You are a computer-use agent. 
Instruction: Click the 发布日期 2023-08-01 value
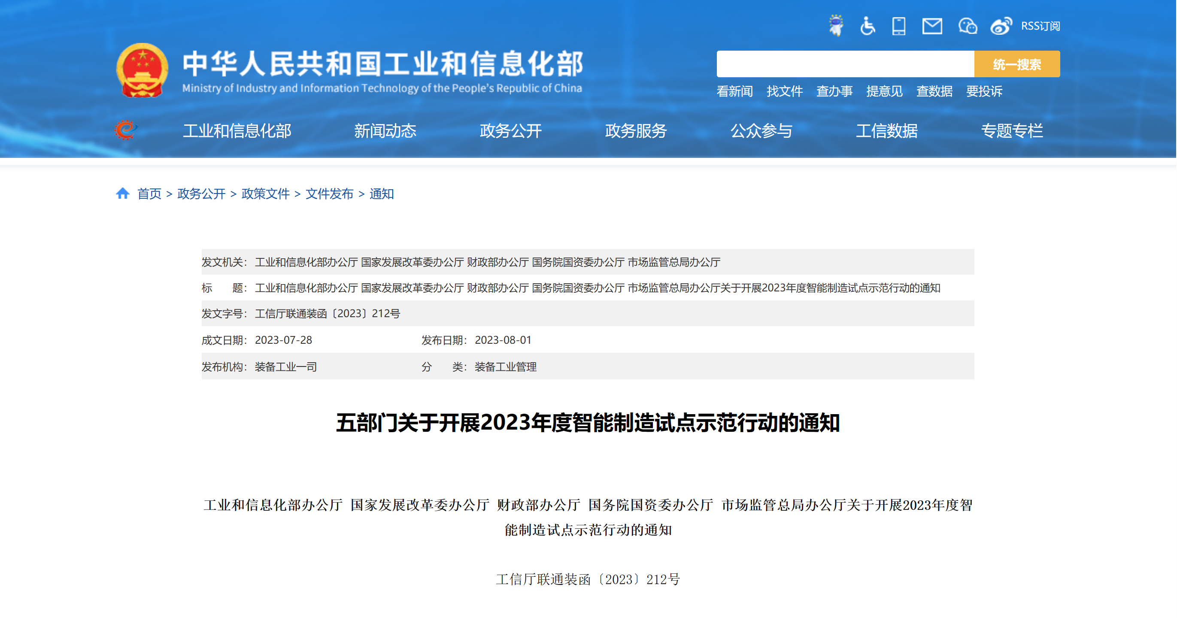pos(503,340)
